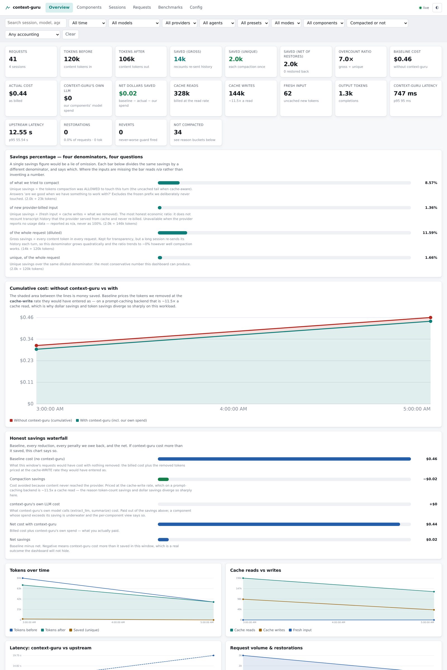Viewport: 447px width, 670px height.
Task: Click the red Without context-guru legend swatch
Action: 11,420
